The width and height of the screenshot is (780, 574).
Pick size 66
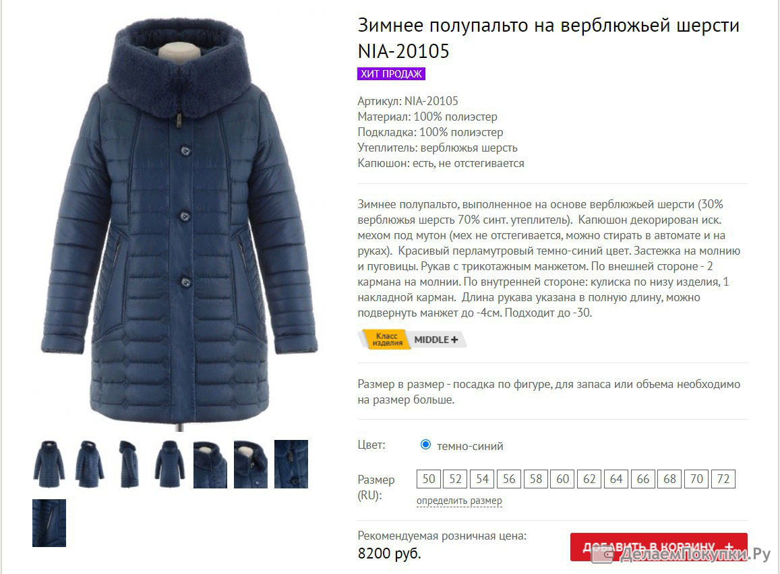click(642, 479)
